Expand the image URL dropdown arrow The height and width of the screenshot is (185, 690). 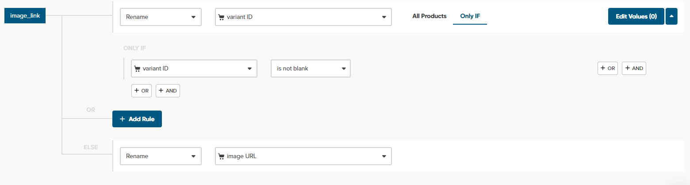pyautogui.click(x=384, y=156)
